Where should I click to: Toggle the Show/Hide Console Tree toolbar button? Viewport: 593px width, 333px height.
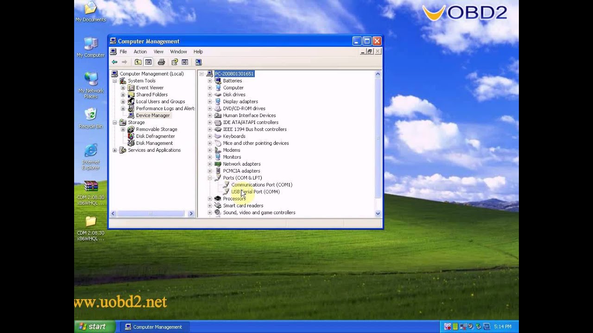point(148,62)
